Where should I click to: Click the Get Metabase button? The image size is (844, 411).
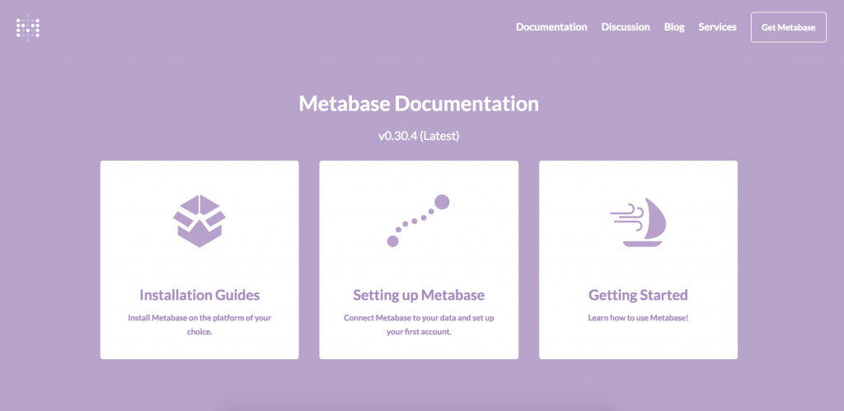[789, 27]
